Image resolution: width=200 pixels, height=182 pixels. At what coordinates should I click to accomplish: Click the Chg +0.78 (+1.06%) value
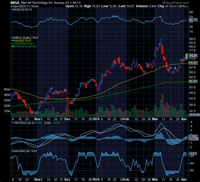[x=172, y=6]
